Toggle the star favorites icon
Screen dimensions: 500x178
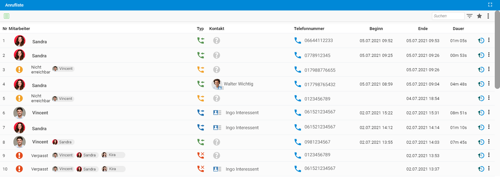coord(479,16)
